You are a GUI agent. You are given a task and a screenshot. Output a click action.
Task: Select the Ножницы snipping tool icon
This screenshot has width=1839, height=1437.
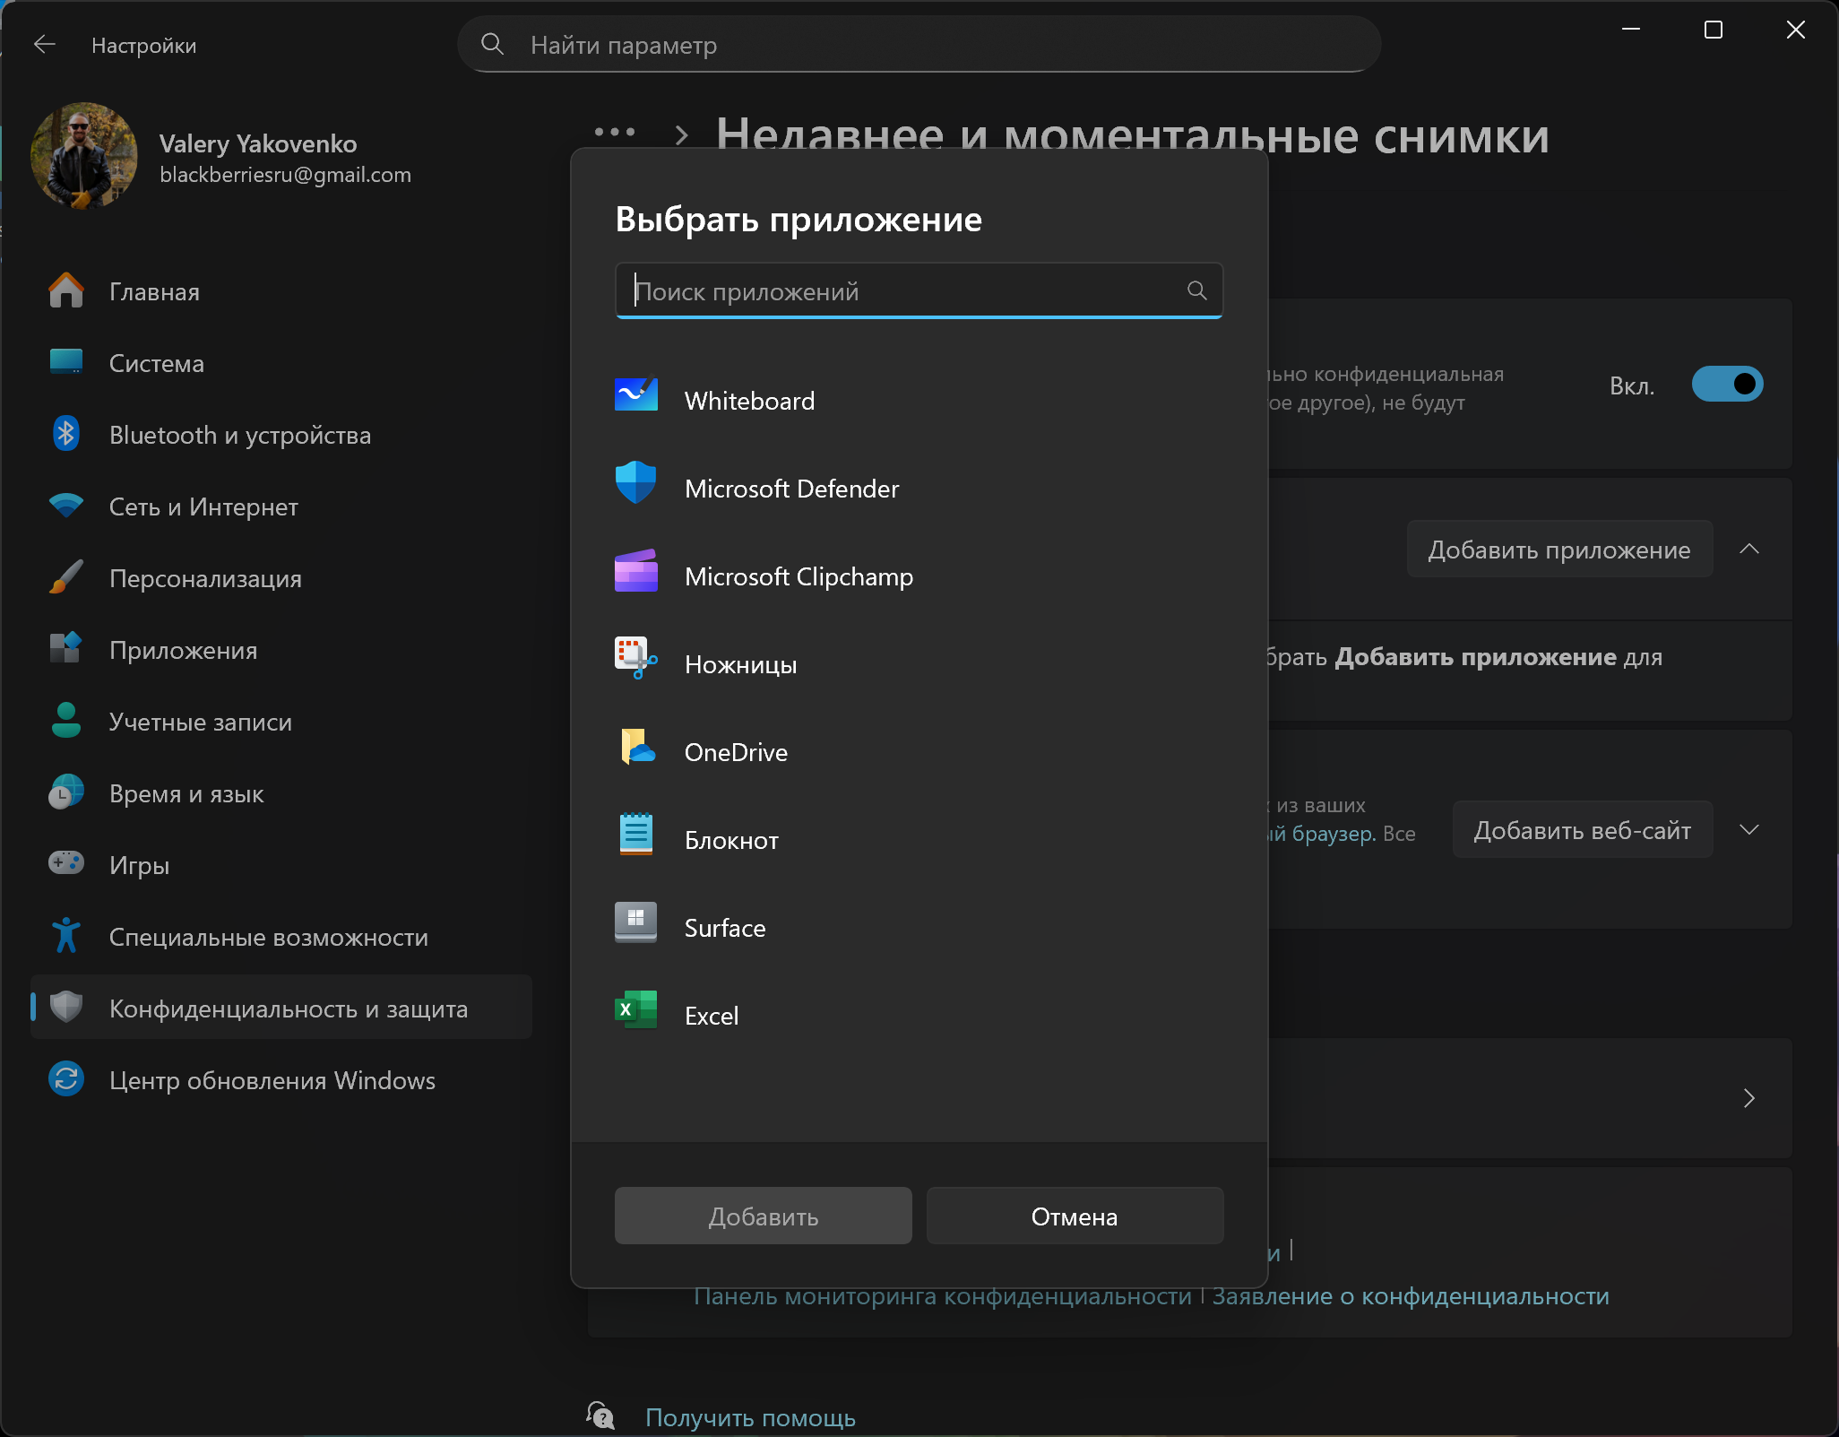(636, 659)
